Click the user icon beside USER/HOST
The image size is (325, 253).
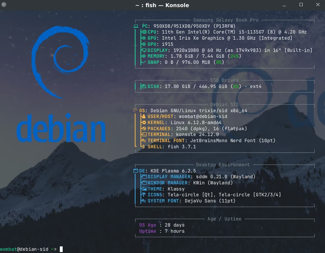[144, 116]
